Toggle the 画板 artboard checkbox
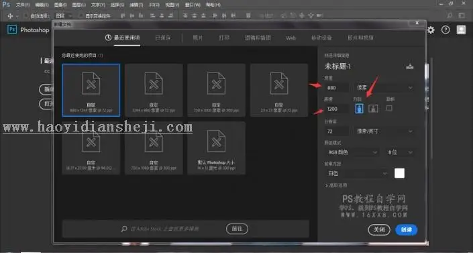473x253 pixels. (x=389, y=108)
